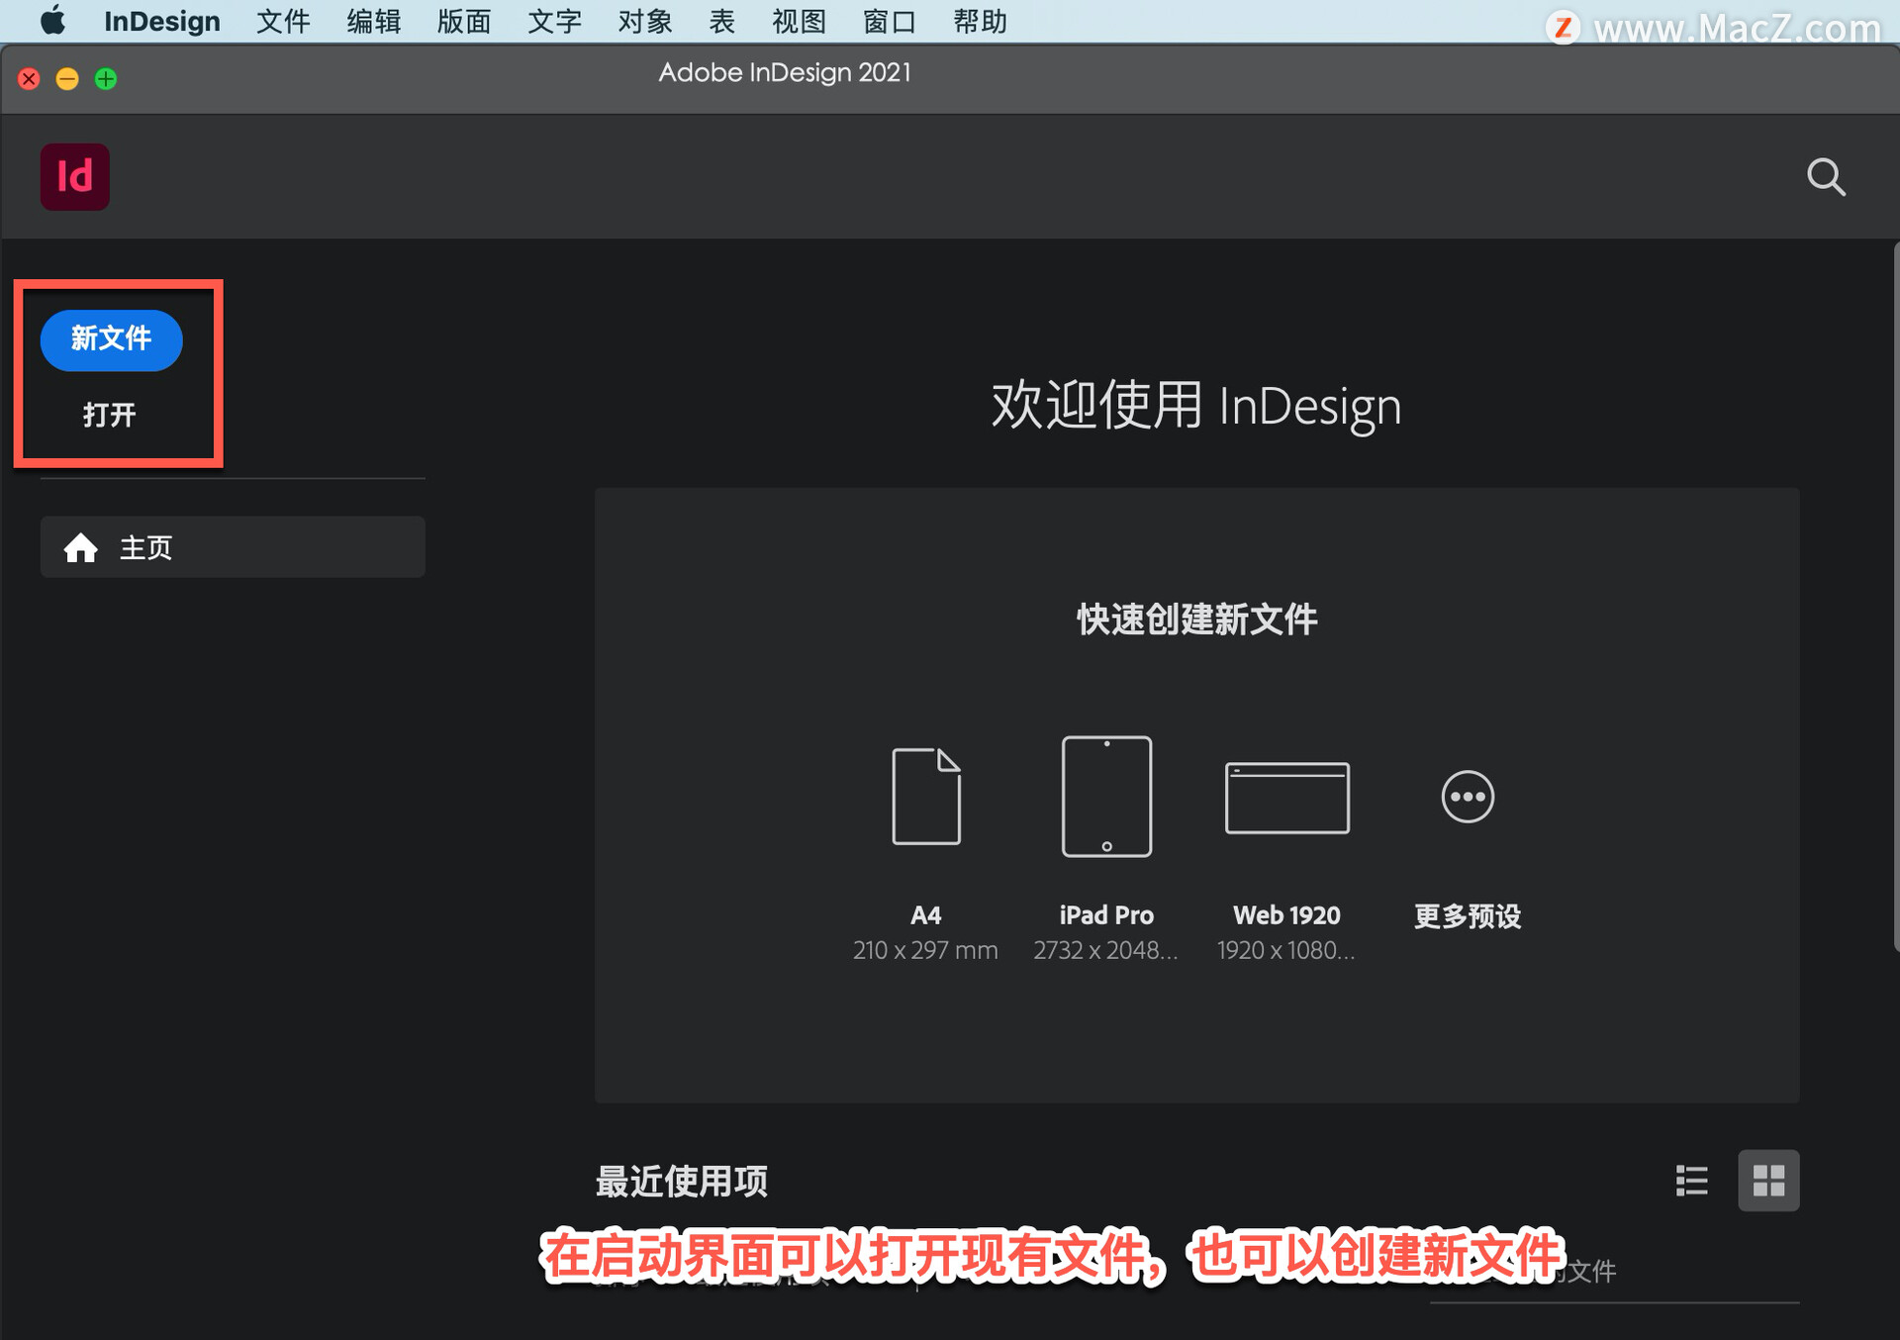Click the vertical scrollbar on right edge
The height and width of the screenshot is (1340, 1900).
1895,594
